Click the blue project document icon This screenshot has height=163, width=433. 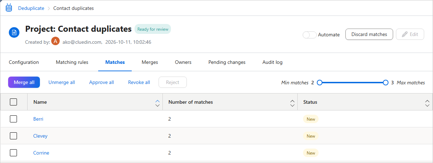point(14,33)
